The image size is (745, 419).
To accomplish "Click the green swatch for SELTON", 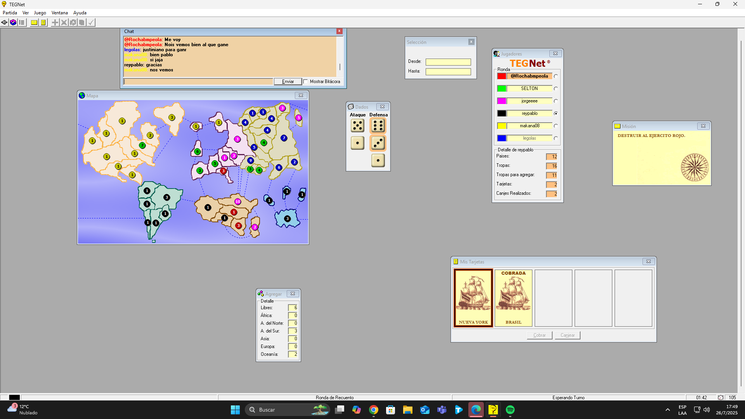I will pos(502,88).
